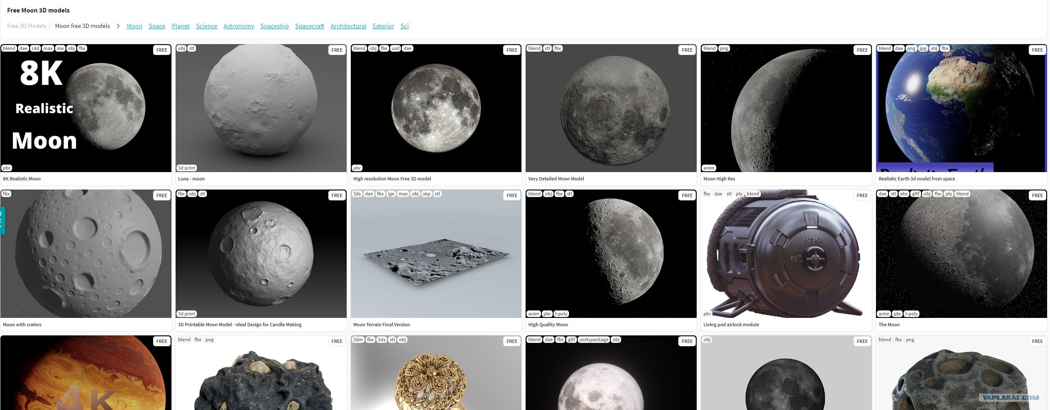The image size is (1050, 410).
Task: View the High resolution Moon thumbnail
Action: (x=436, y=108)
